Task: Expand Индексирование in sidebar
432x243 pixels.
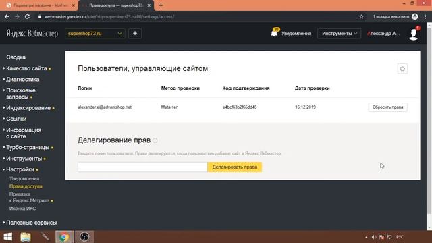Action: tap(28, 108)
